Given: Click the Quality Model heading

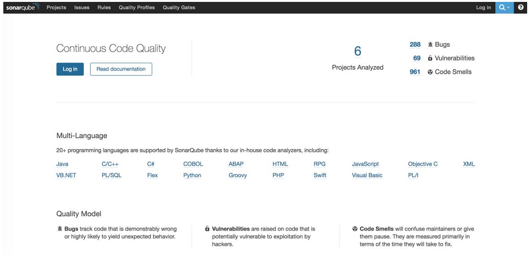Looking at the screenshot, I should coord(79,214).
